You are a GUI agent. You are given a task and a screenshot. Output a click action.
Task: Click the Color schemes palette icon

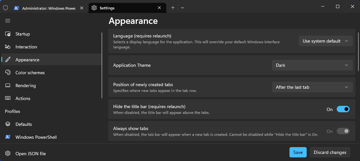(8, 73)
